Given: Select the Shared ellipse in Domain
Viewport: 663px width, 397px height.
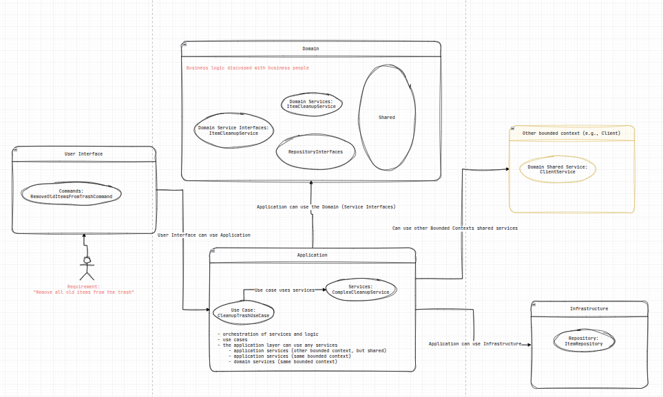Looking at the screenshot, I should tap(387, 118).
